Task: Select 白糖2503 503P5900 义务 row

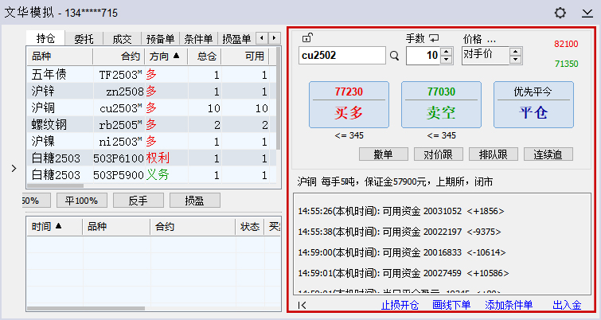Action: click(x=151, y=175)
